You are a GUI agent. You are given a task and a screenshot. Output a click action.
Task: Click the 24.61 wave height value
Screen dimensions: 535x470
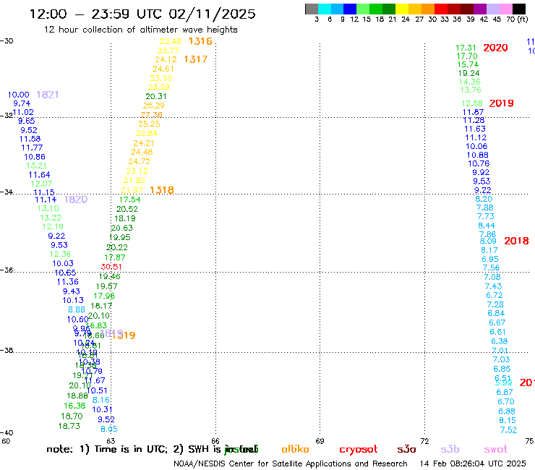pos(163,69)
